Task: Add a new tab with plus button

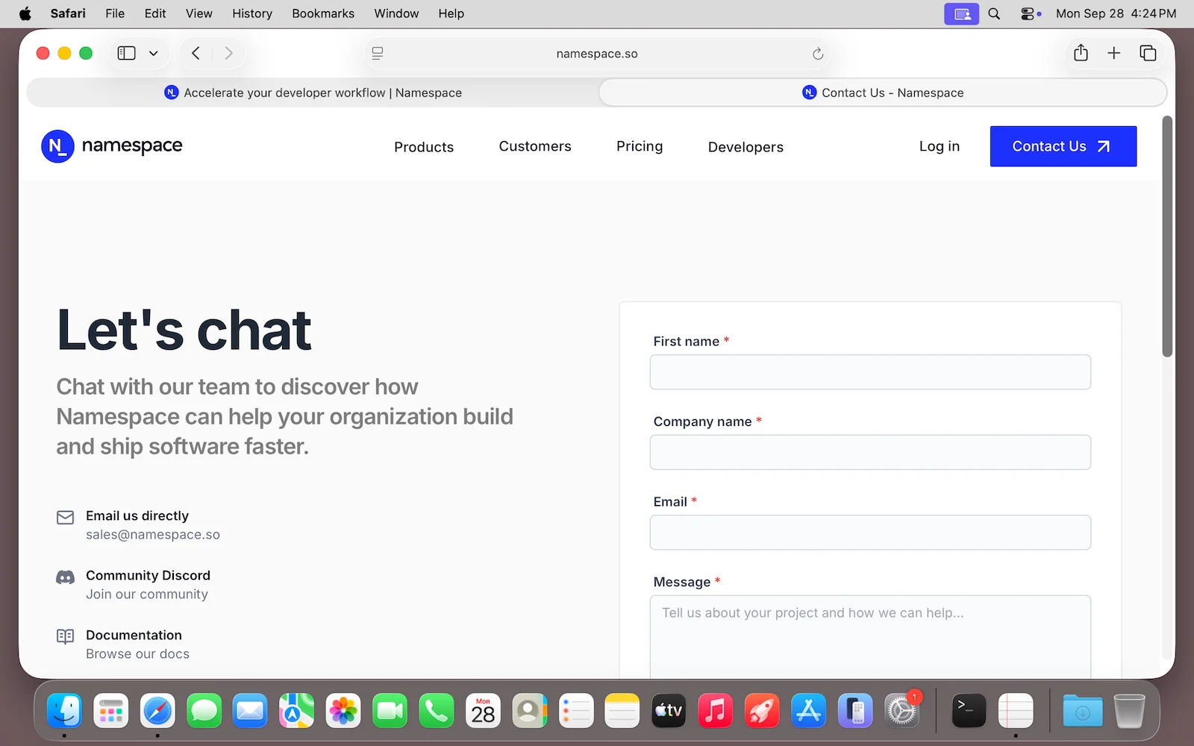Action: pos(1114,53)
